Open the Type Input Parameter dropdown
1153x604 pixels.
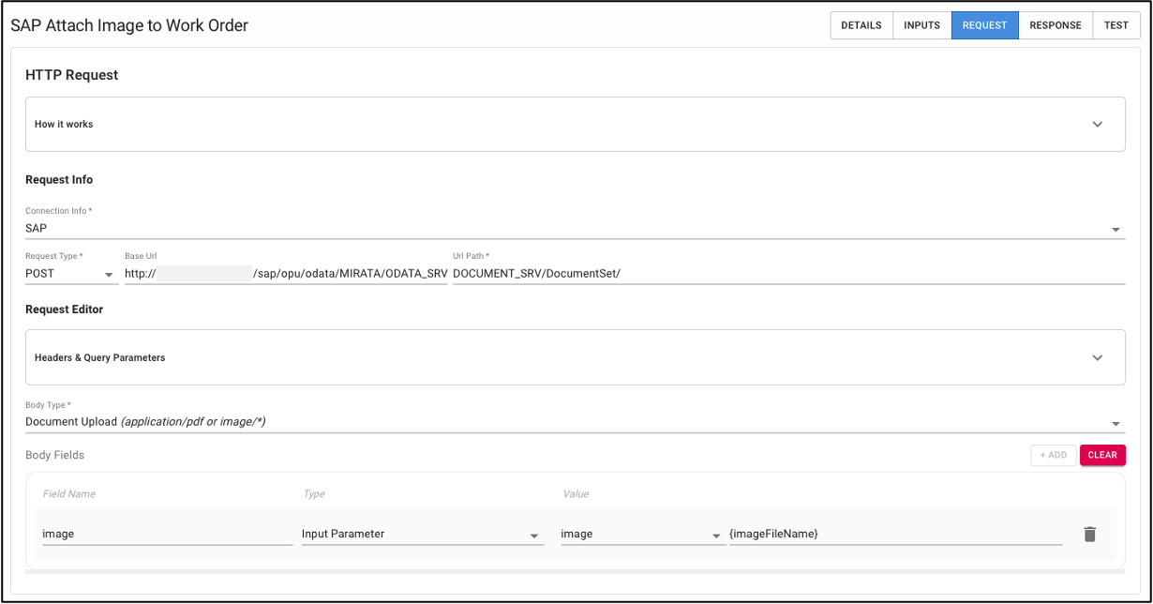click(x=422, y=535)
